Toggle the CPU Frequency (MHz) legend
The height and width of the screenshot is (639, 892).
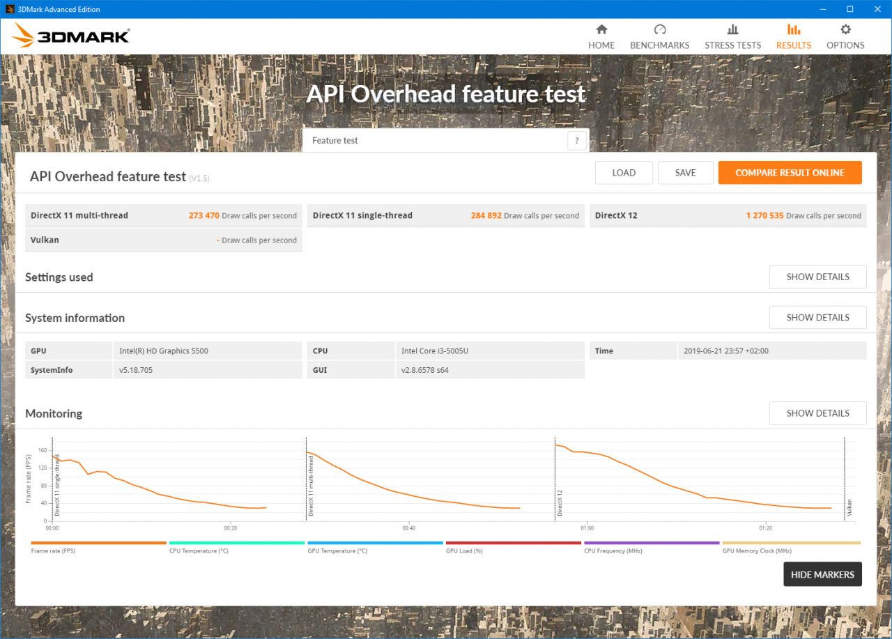(x=652, y=547)
